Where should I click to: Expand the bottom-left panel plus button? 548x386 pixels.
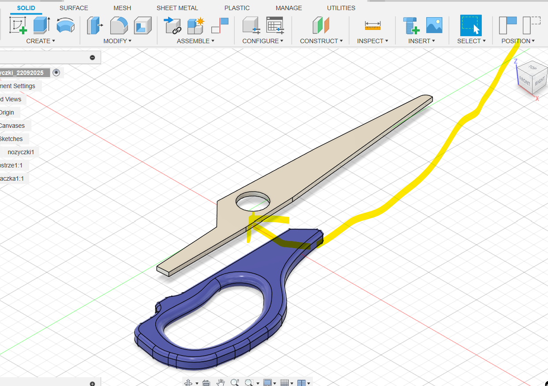pyautogui.click(x=92, y=384)
